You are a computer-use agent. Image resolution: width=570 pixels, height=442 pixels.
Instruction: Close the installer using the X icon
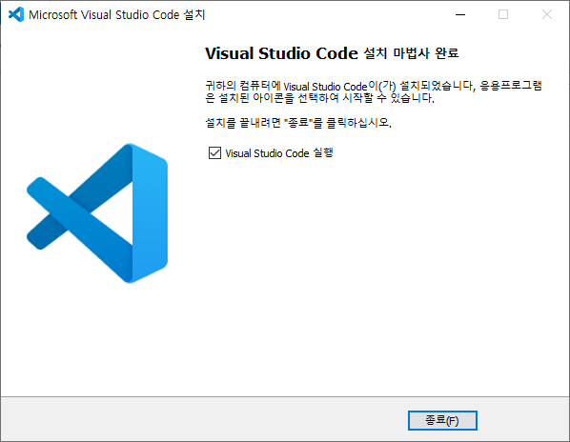pyautogui.click(x=547, y=14)
